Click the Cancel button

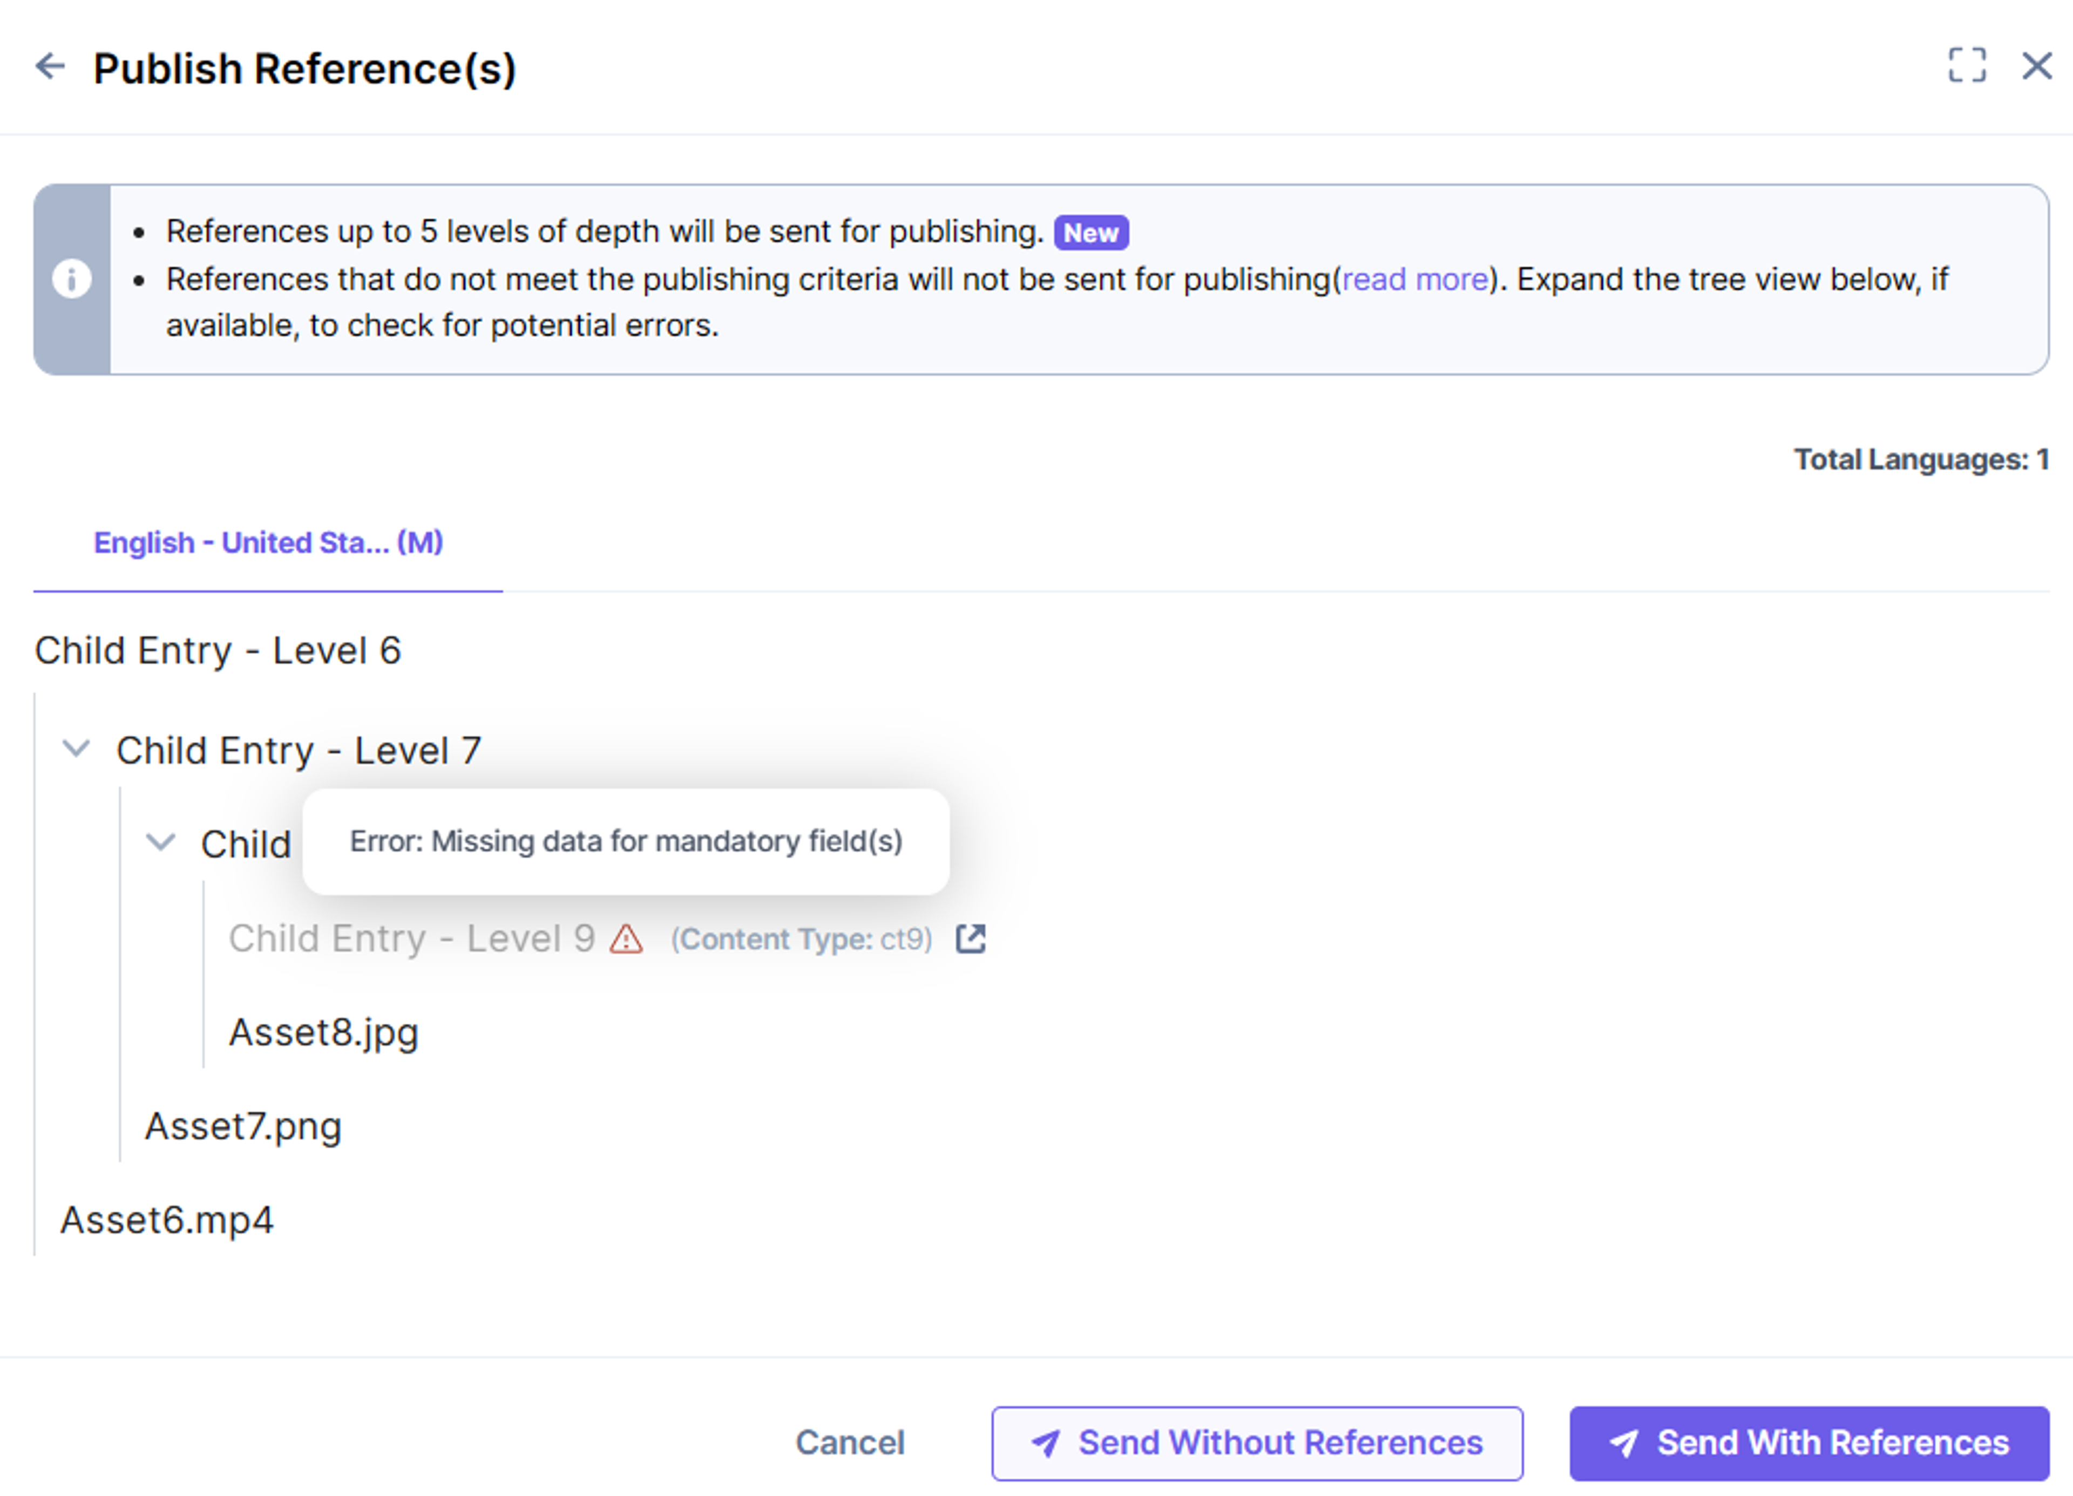tap(850, 1443)
